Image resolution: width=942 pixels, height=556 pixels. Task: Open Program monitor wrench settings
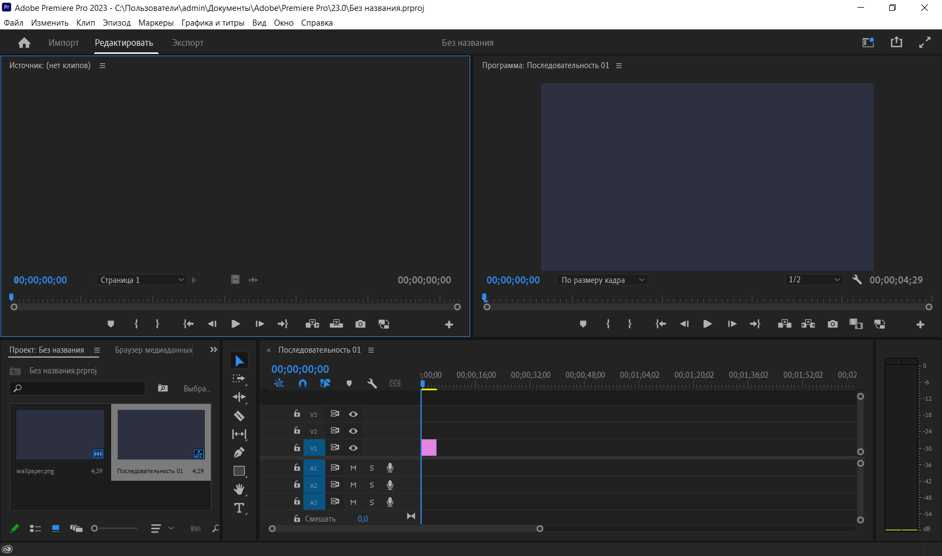click(x=856, y=280)
